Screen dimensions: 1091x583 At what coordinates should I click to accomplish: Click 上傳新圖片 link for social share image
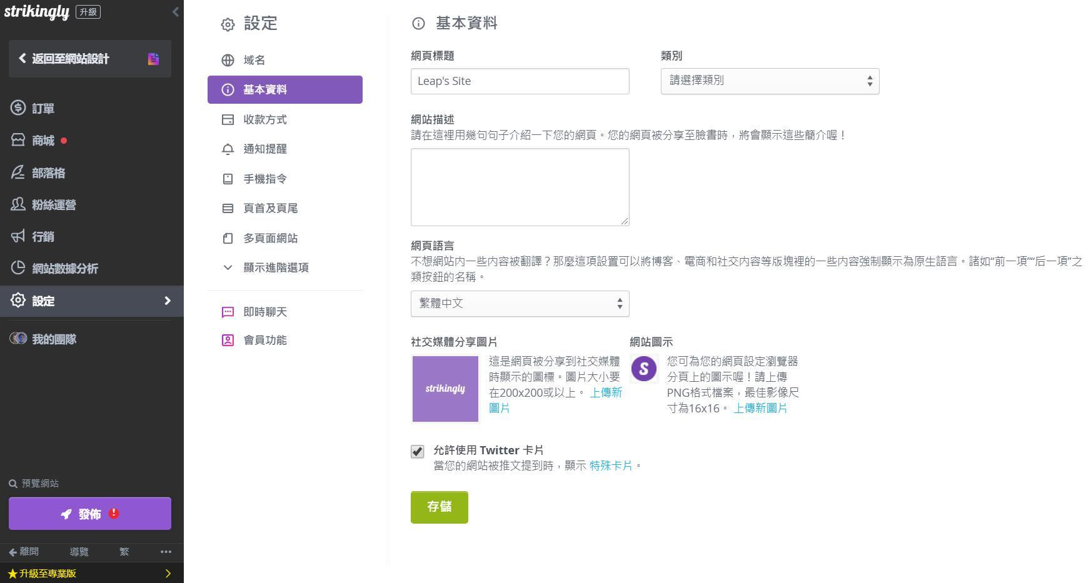click(605, 392)
